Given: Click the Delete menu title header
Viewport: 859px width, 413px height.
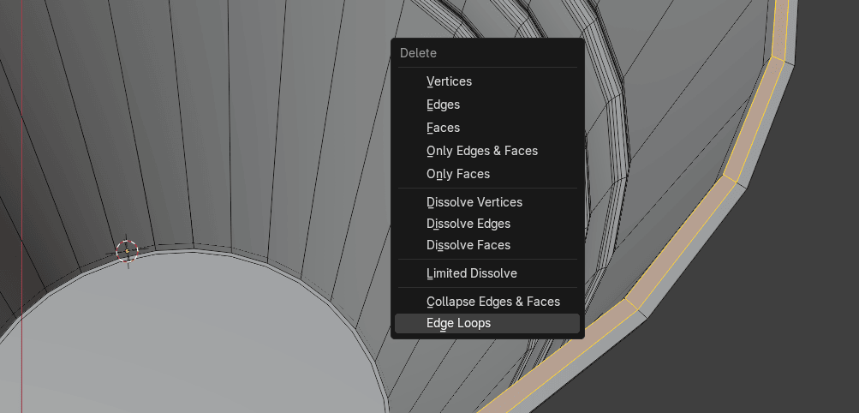Looking at the screenshot, I should 418,53.
